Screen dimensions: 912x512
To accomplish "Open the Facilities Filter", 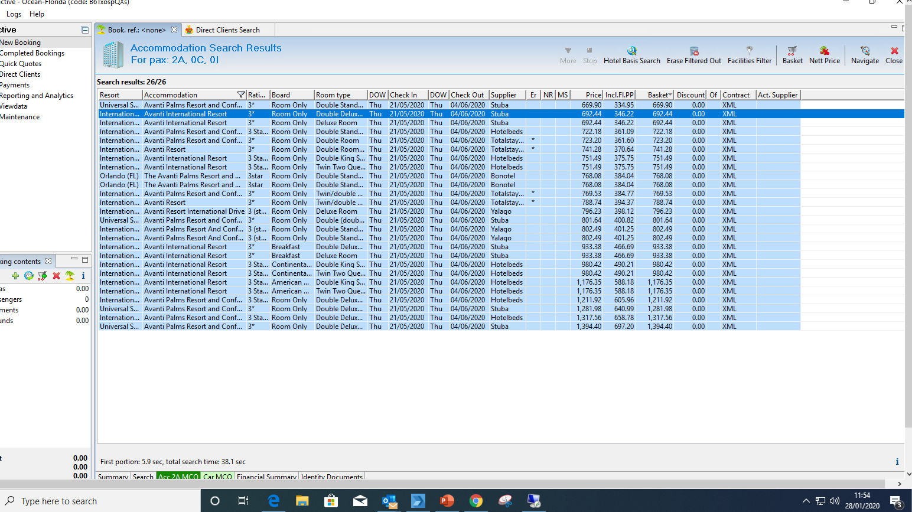I will click(749, 51).
